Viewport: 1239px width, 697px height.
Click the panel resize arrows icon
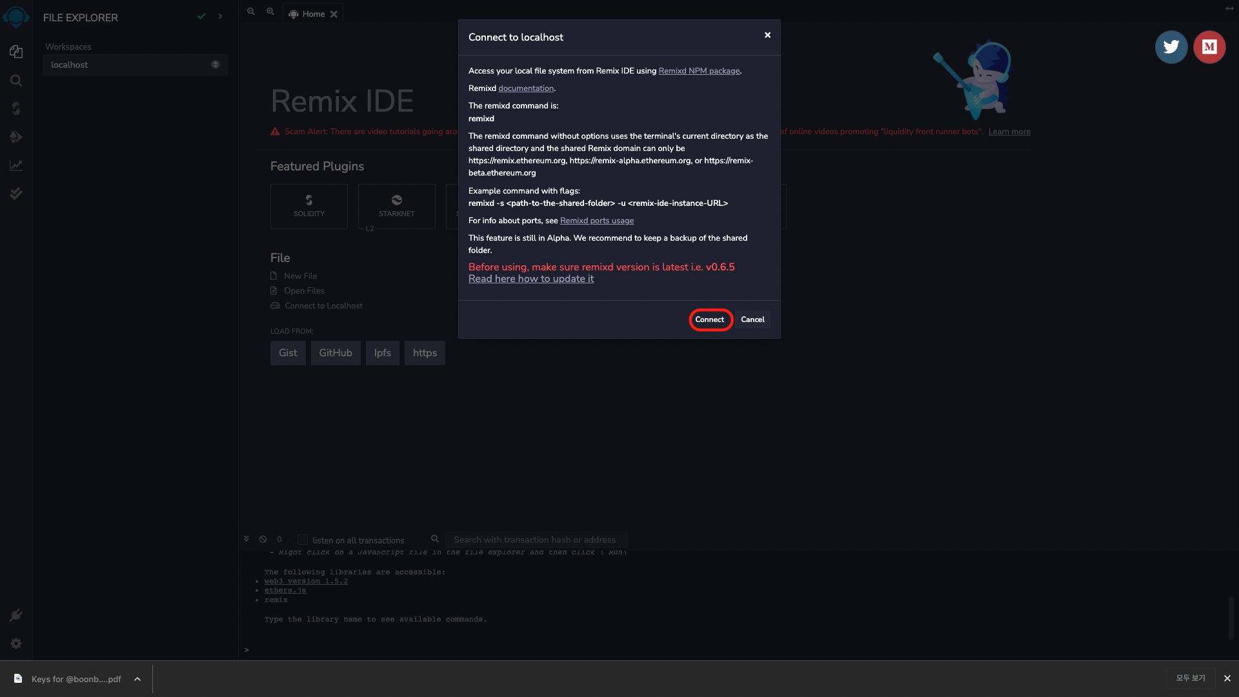[1229, 8]
